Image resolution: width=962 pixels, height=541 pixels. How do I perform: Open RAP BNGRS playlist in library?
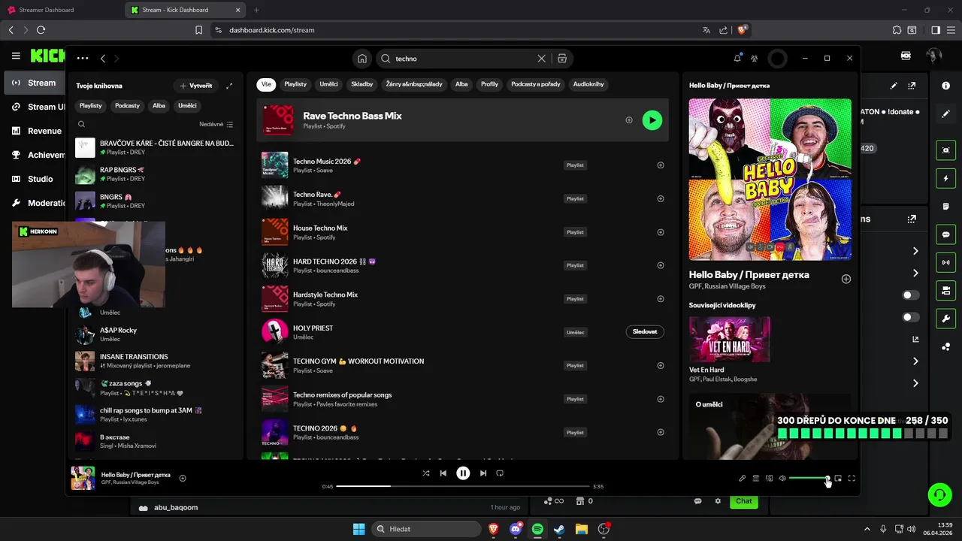(155, 174)
